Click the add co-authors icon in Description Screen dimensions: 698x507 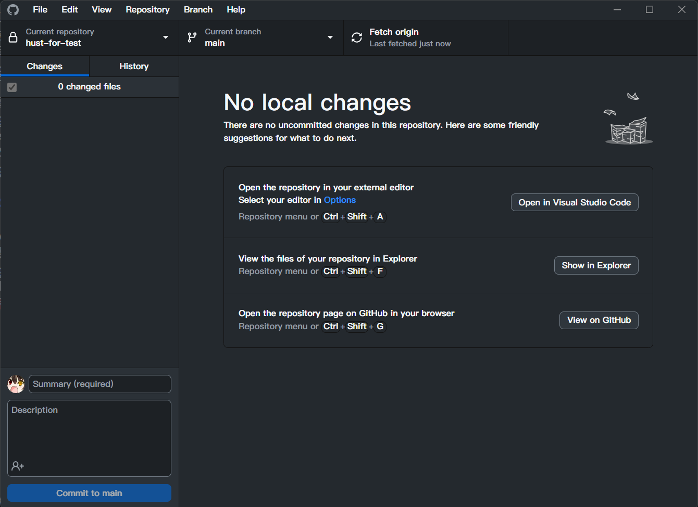tap(18, 466)
